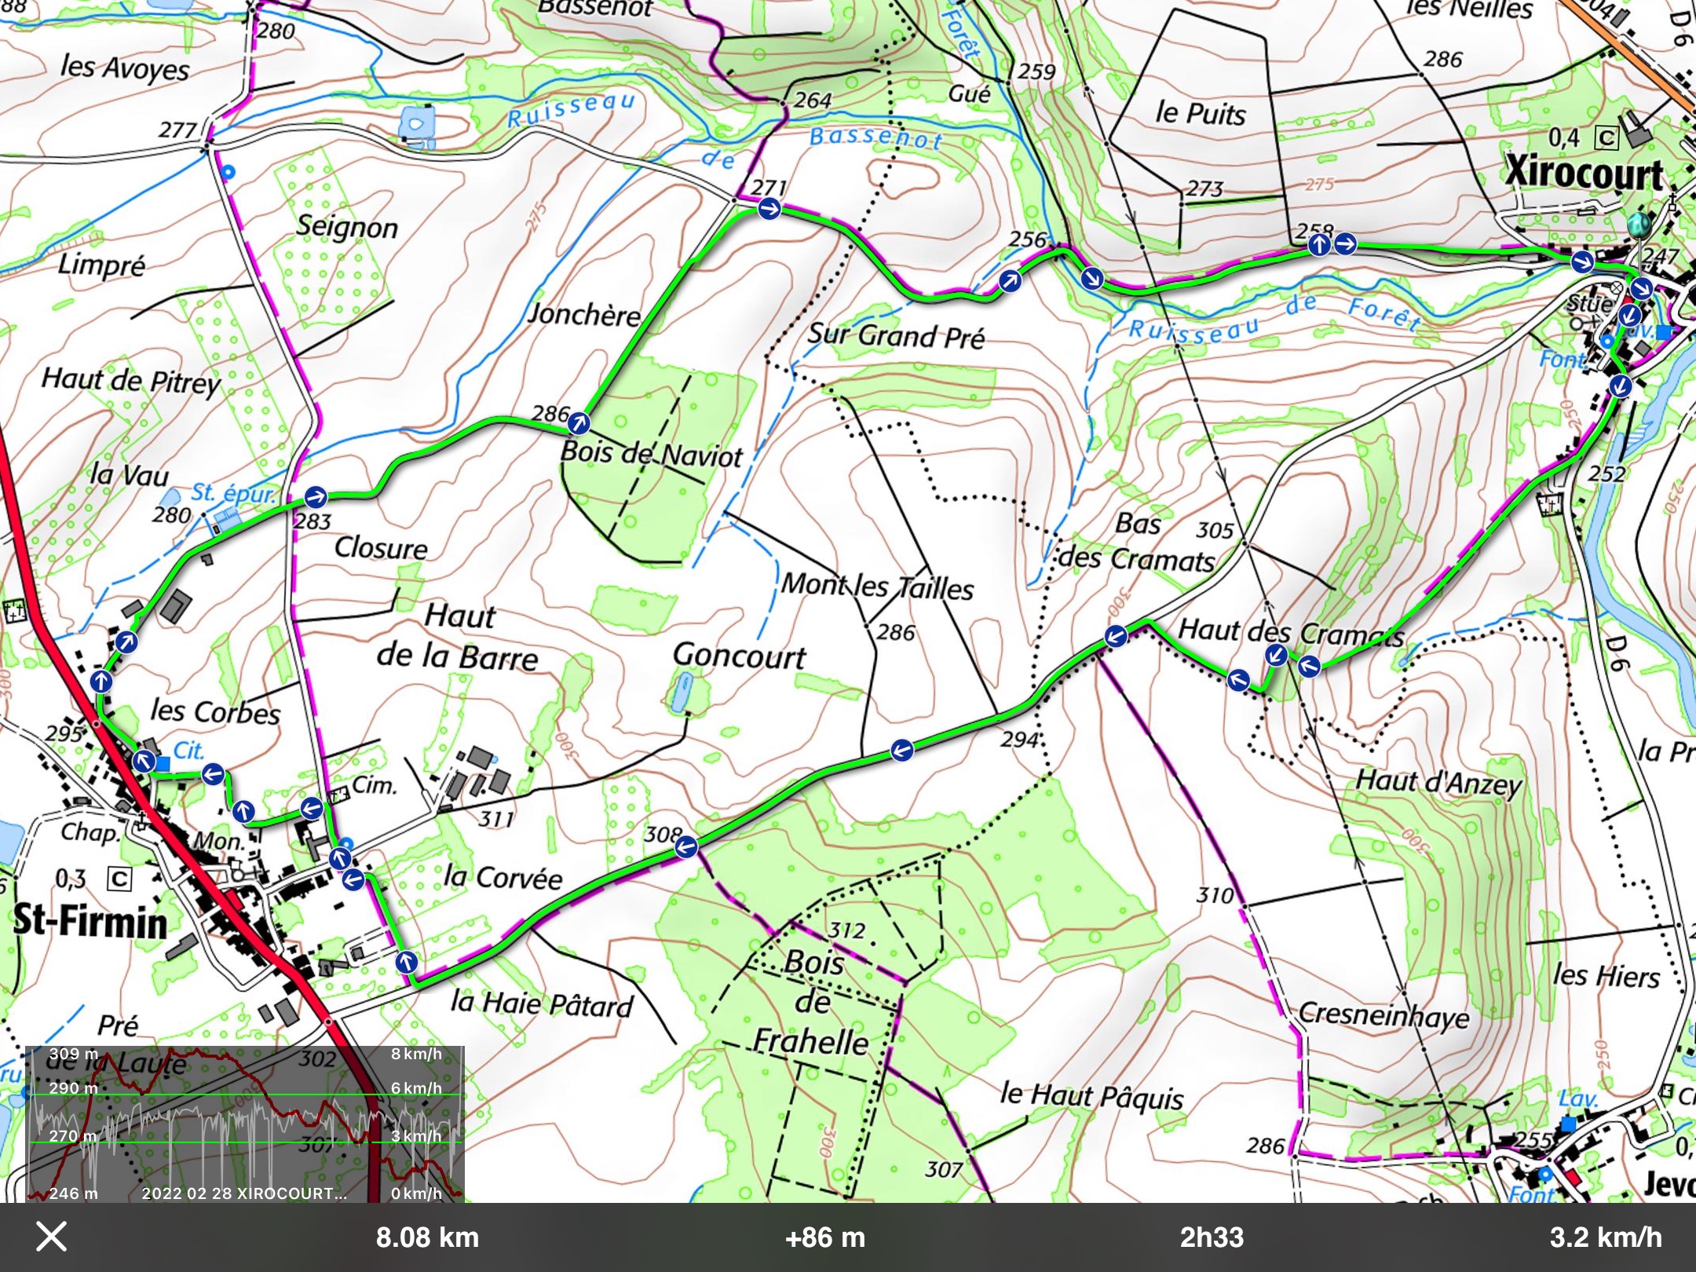The image size is (1696, 1272).
Task: Select track name '2022 02 28 XIROCOURT…'
Action: 244,1193
